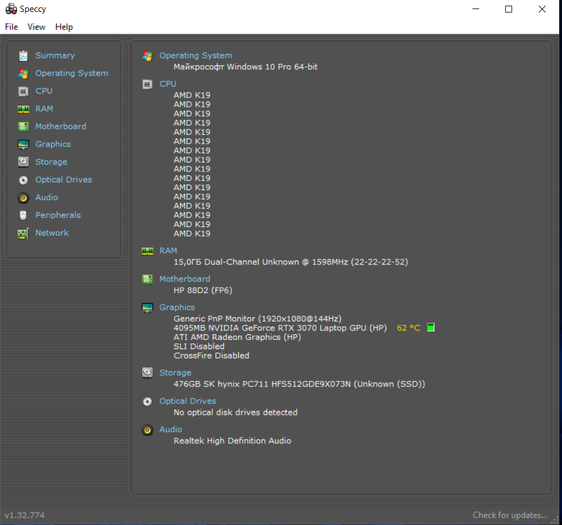This screenshot has height=525, width=562.
Task: Click the SLI Disabled text
Action: coord(199,347)
